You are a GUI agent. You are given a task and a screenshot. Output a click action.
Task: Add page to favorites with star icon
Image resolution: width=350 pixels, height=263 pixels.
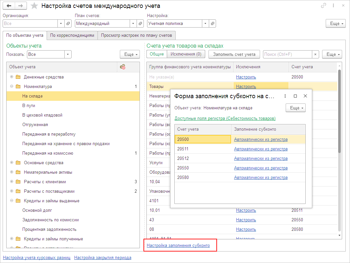click(x=34, y=6)
